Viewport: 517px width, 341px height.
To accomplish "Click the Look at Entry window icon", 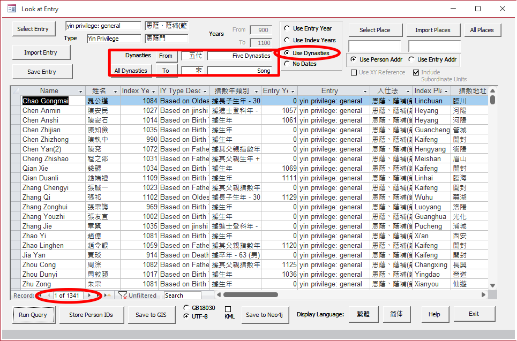I will pyautogui.click(x=11, y=9).
